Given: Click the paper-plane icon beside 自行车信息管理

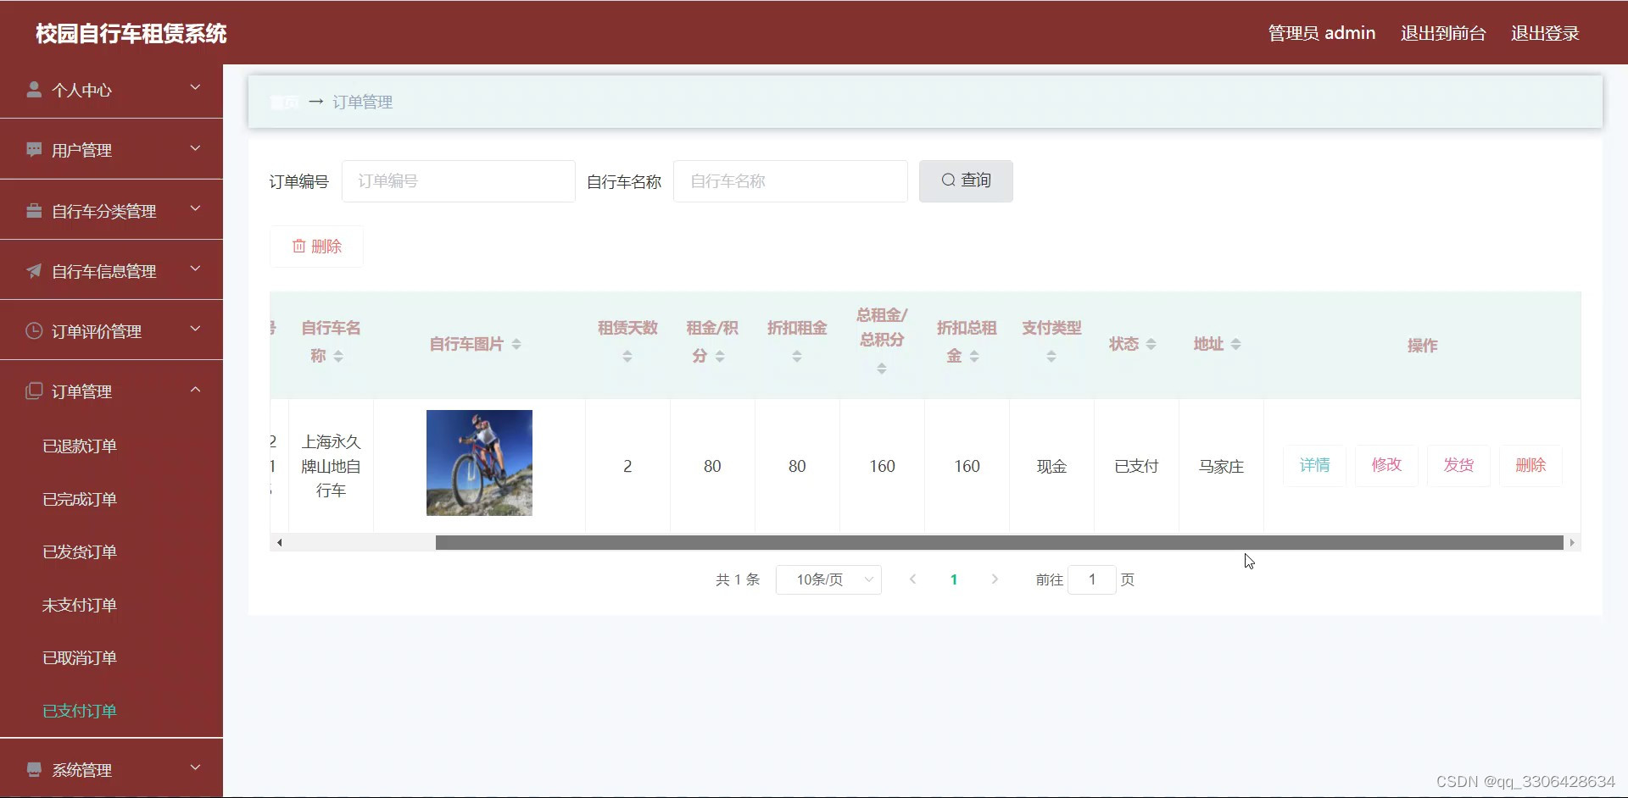Looking at the screenshot, I should (x=32, y=270).
